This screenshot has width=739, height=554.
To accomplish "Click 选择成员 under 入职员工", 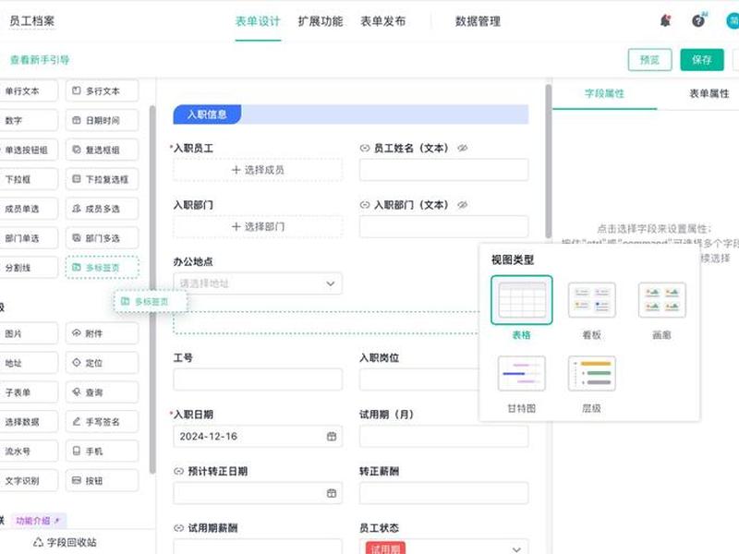I will [258, 170].
